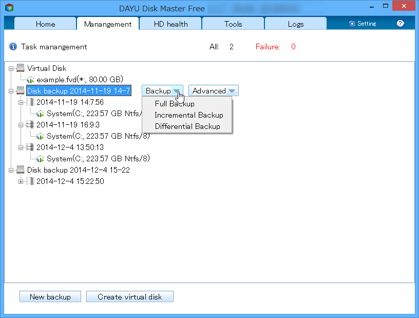Image resolution: width=419 pixels, height=318 pixels.
Task: Select the 2014-12-4 15:22:50 backup entry
Action: coord(70,181)
